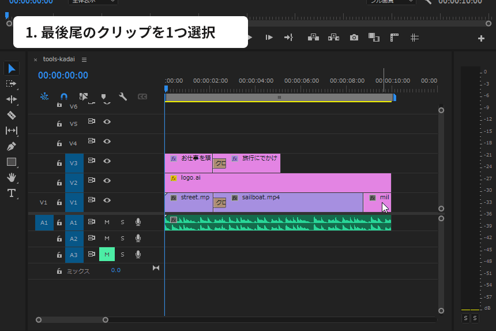Open the Comparison View button

click(374, 38)
